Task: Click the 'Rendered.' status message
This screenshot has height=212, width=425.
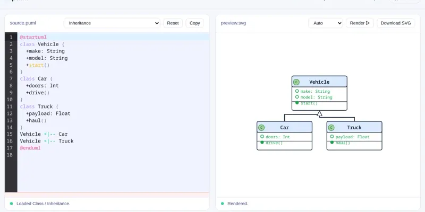Action: (x=237, y=204)
